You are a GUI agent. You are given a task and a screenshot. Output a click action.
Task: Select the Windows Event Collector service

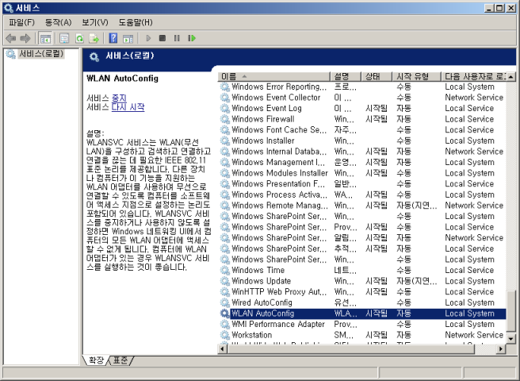[x=362, y=98]
